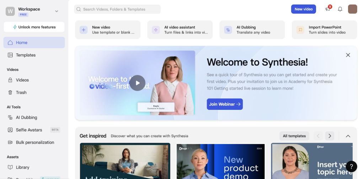The image size is (364, 179).
Task: Click the Kayla Expressive AI Avatar label
Action: [x=156, y=107]
